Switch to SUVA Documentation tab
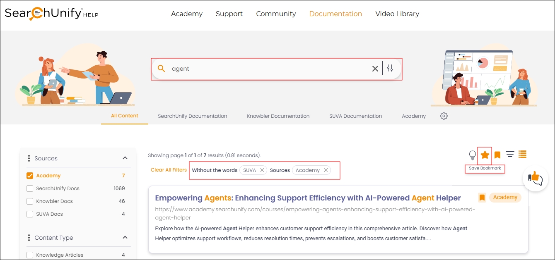The image size is (555, 260). pos(355,116)
